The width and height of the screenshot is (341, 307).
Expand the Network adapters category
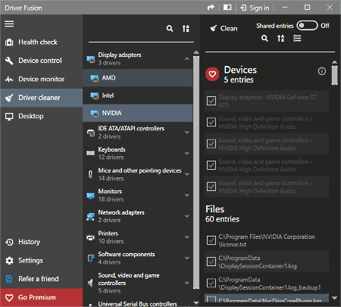(187, 216)
